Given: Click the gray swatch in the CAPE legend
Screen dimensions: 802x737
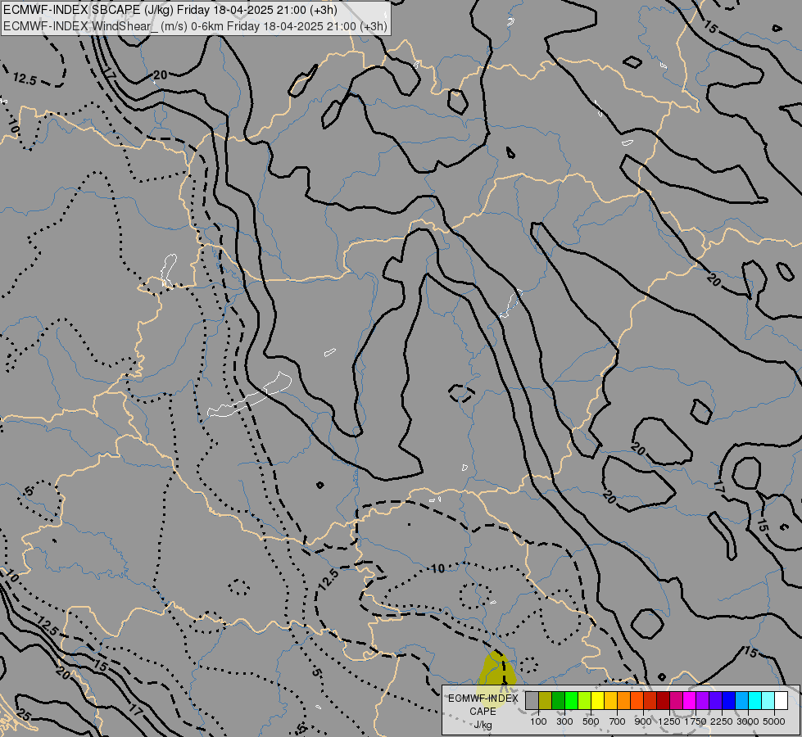Looking at the screenshot, I should [532, 701].
